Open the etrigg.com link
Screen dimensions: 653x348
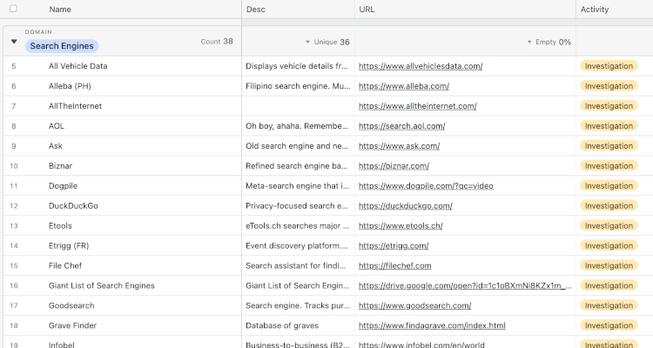[x=394, y=245]
